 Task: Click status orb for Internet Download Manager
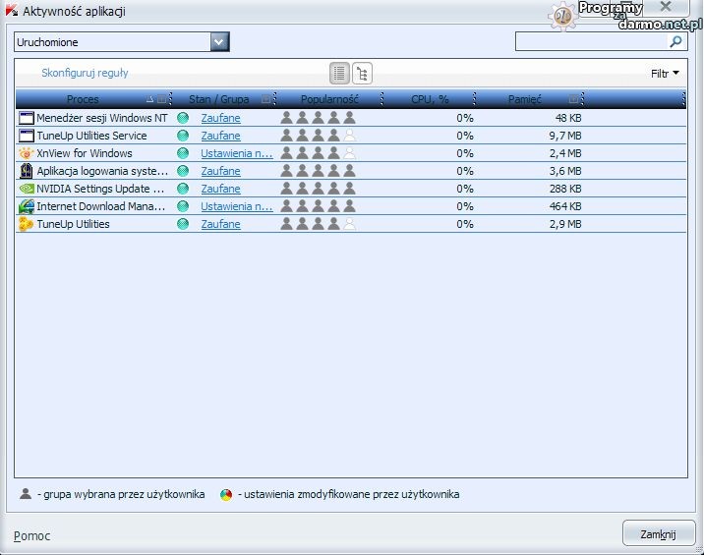click(x=183, y=206)
